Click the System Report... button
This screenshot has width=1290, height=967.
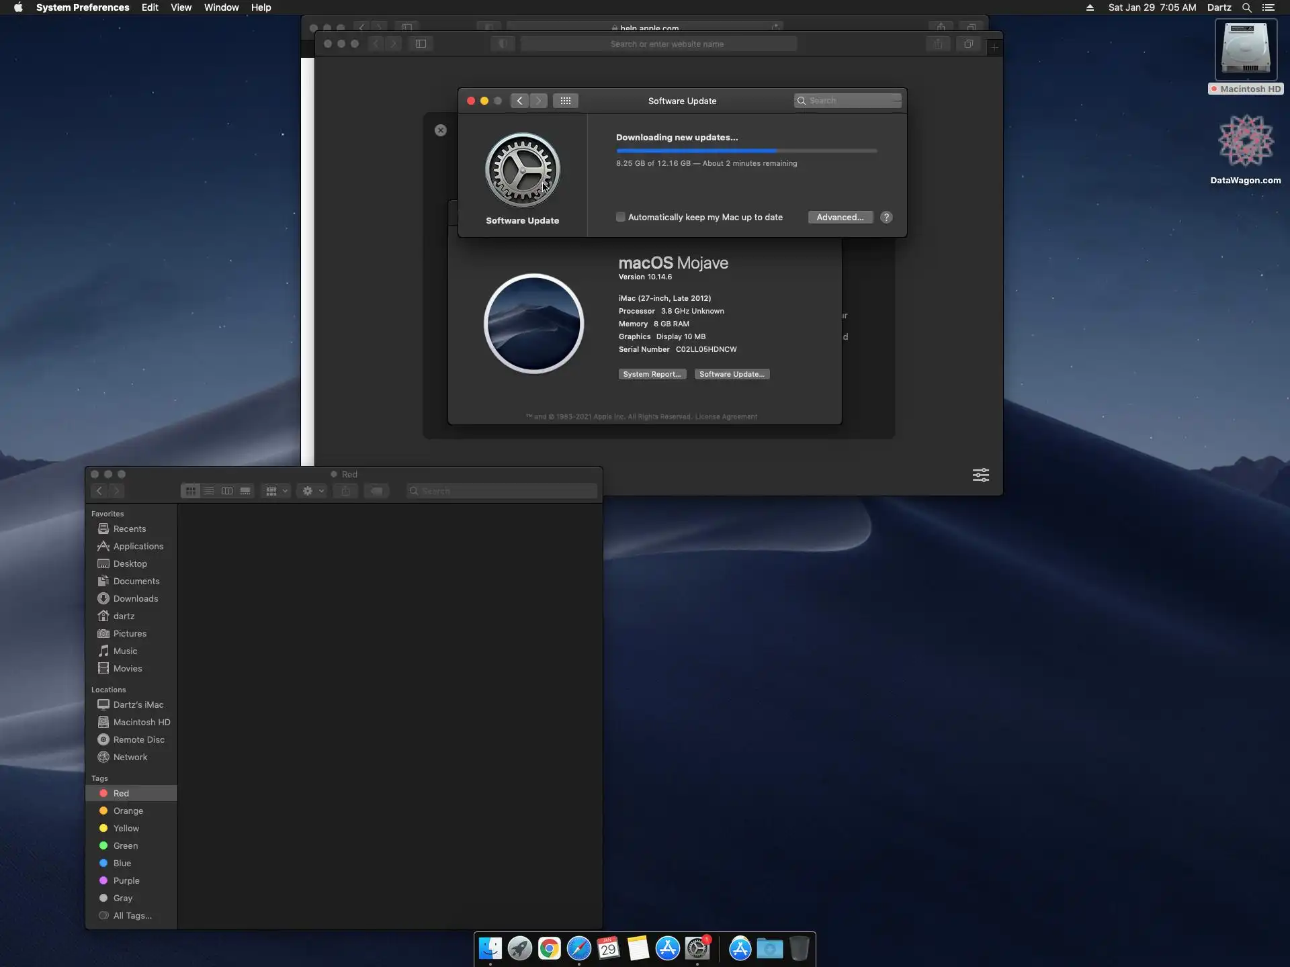click(652, 374)
